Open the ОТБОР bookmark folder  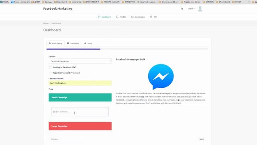[x=237, y=2]
